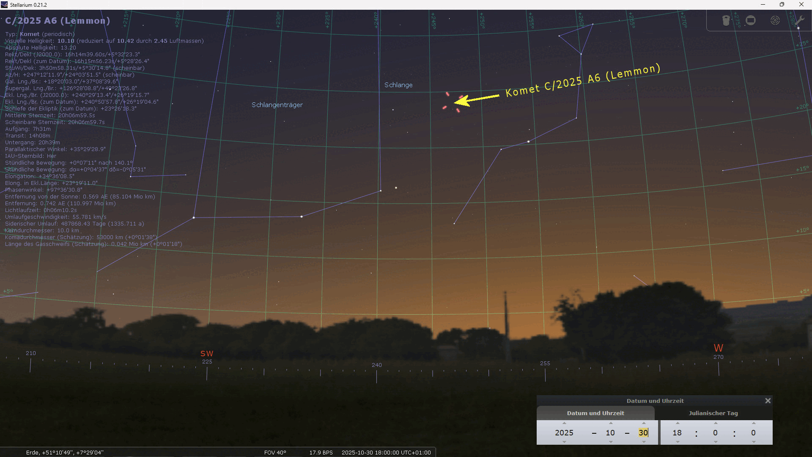The width and height of the screenshot is (812, 457).
Task: Decrement the day value with the down arrow
Action: 644,442
